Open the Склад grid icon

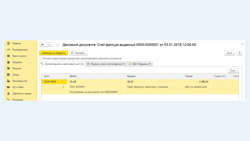(x=8, y=75)
